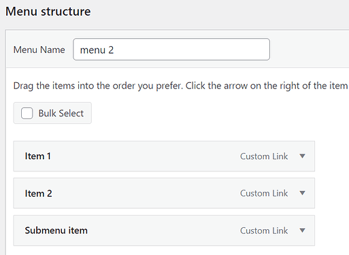349x255 pixels.
Task: Click the 'Click the arrow' instruction sentence
Action: (x=267, y=86)
